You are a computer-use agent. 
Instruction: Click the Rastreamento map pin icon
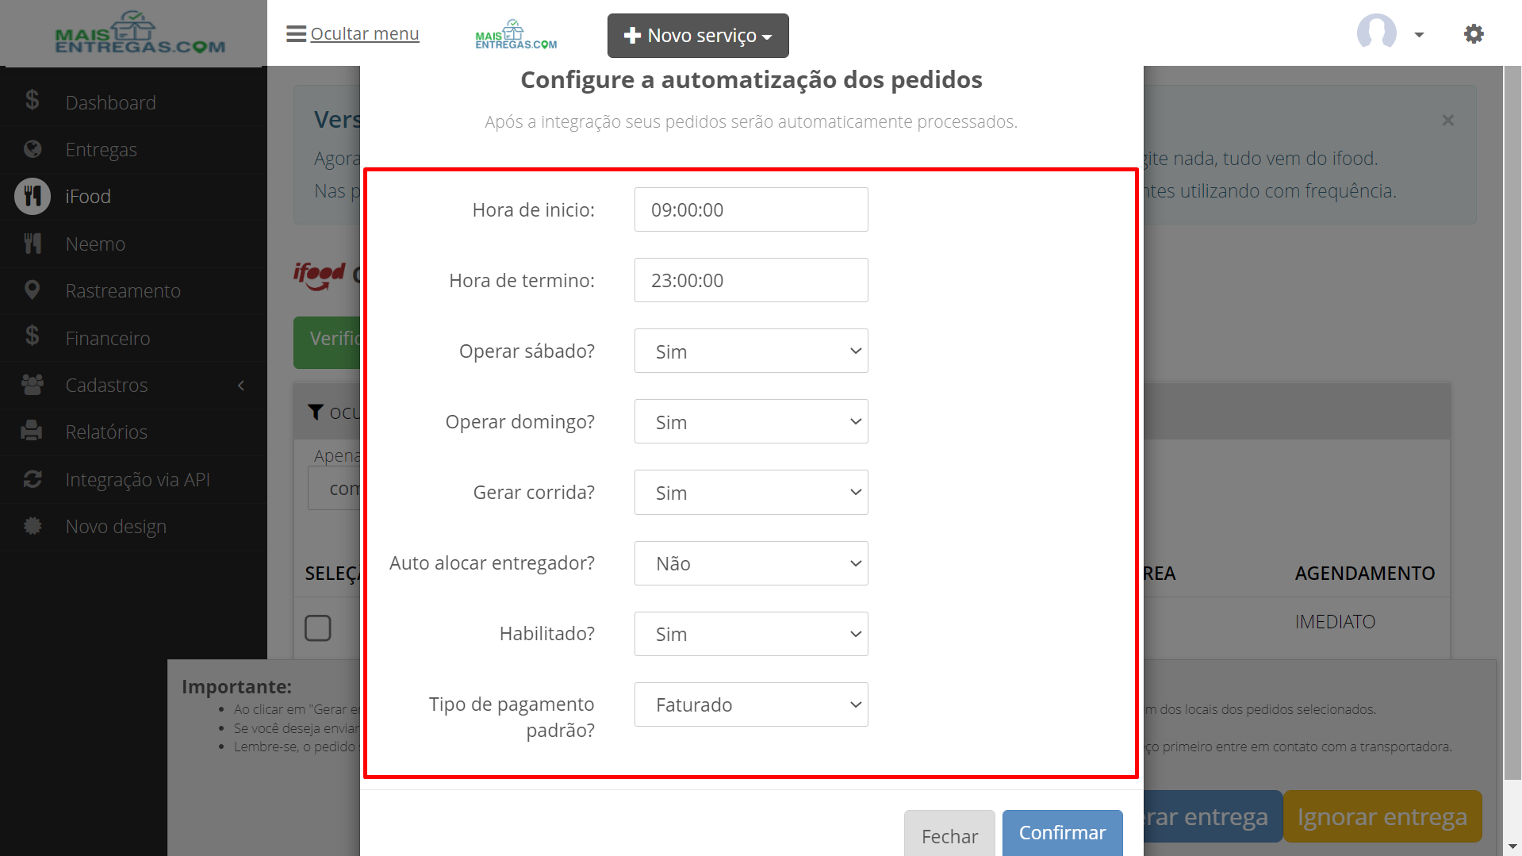pyautogui.click(x=32, y=290)
